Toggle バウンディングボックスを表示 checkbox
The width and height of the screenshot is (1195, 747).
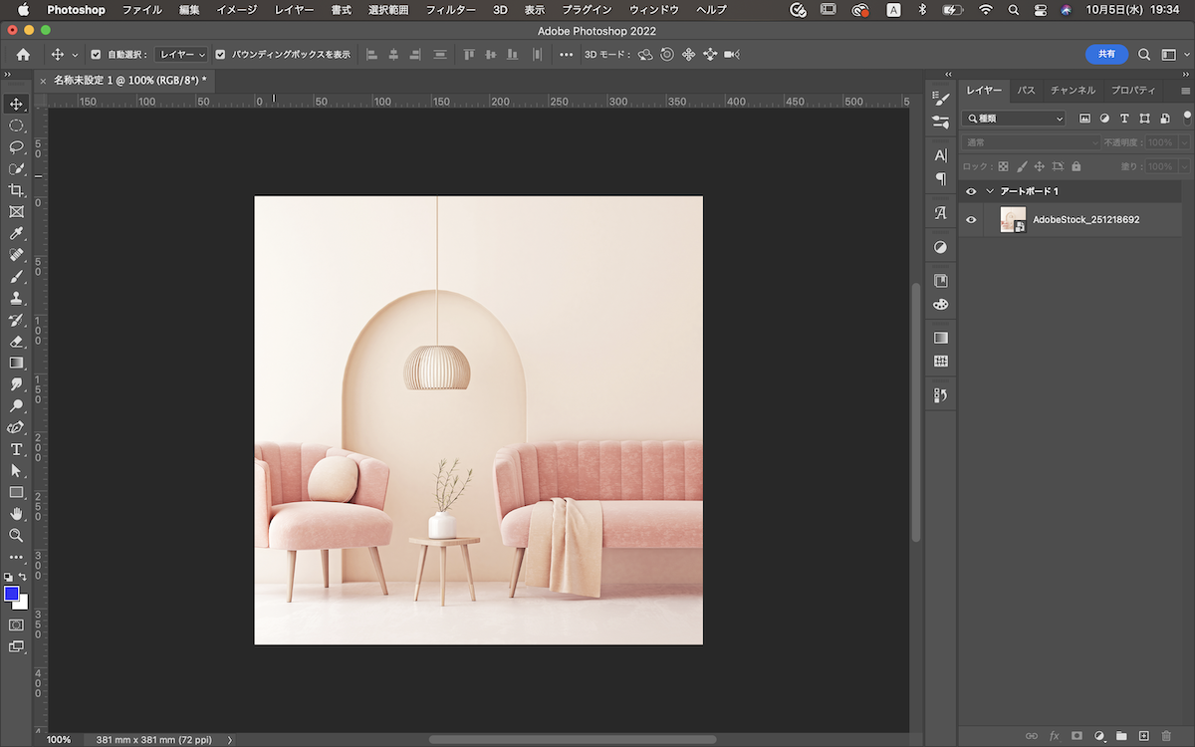coord(221,55)
